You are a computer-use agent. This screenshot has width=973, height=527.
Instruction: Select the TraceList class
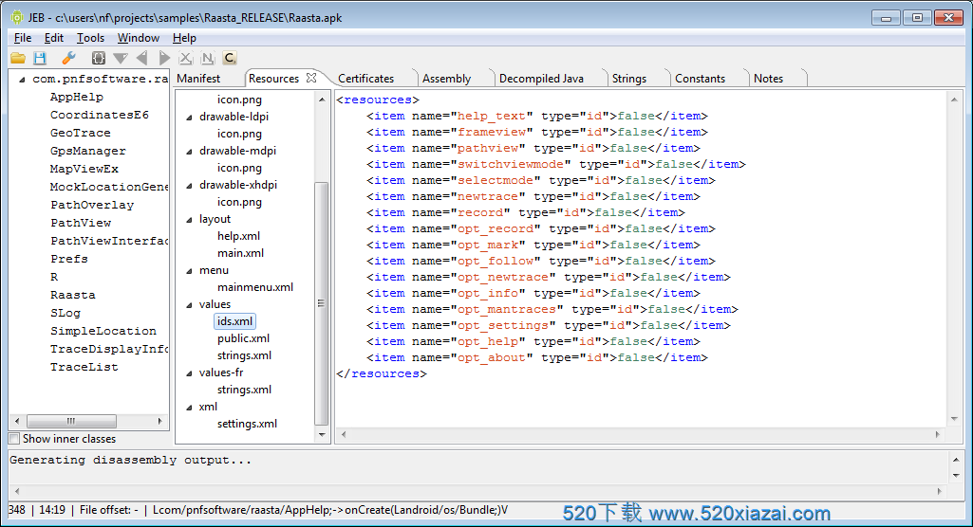coord(84,367)
